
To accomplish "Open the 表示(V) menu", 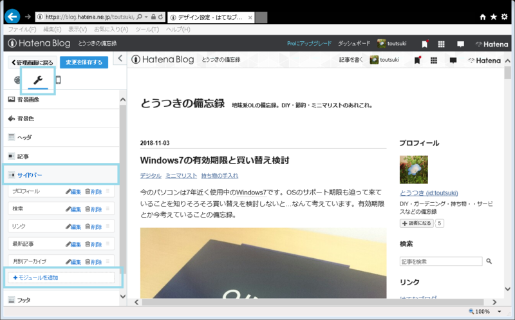I will 77,29.
